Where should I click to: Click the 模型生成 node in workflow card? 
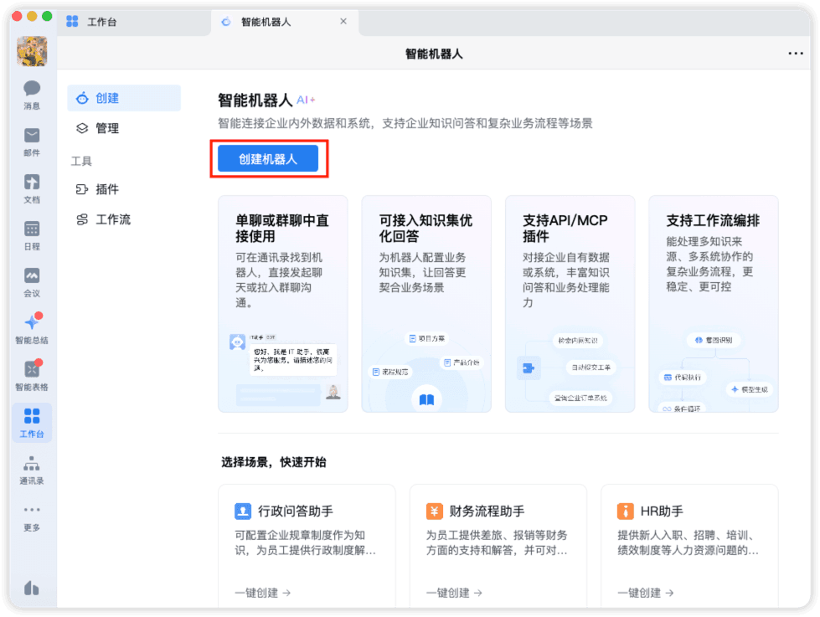750,389
